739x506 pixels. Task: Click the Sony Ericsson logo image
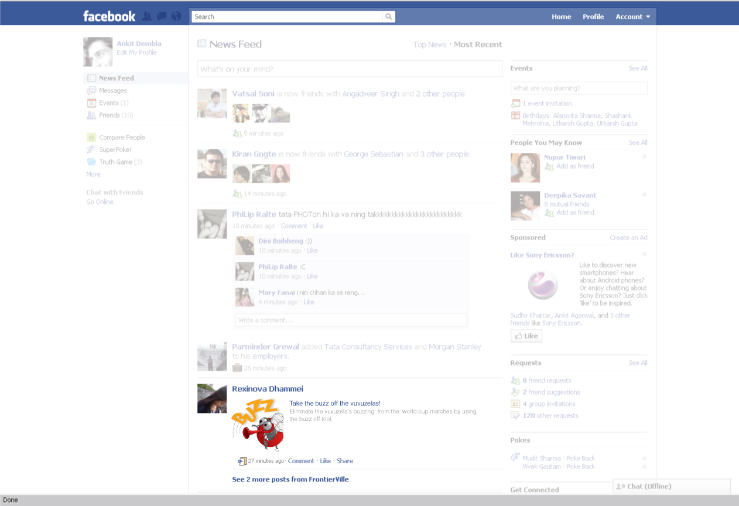pyautogui.click(x=543, y=286)
